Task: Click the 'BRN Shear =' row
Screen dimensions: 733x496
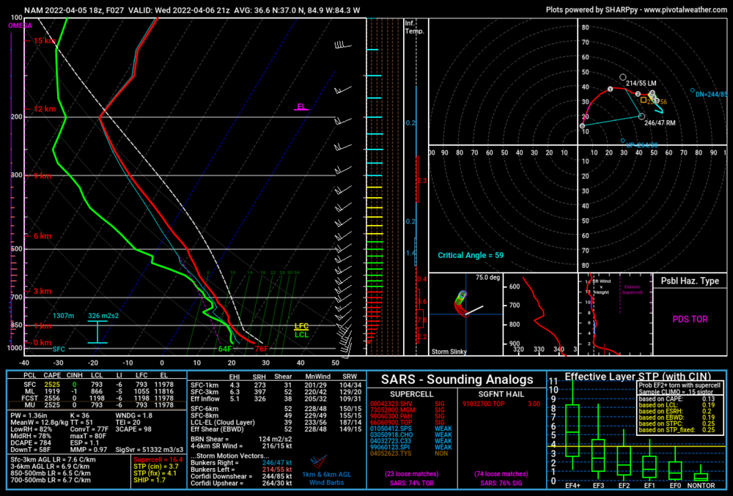Action: tap(241, 439)
